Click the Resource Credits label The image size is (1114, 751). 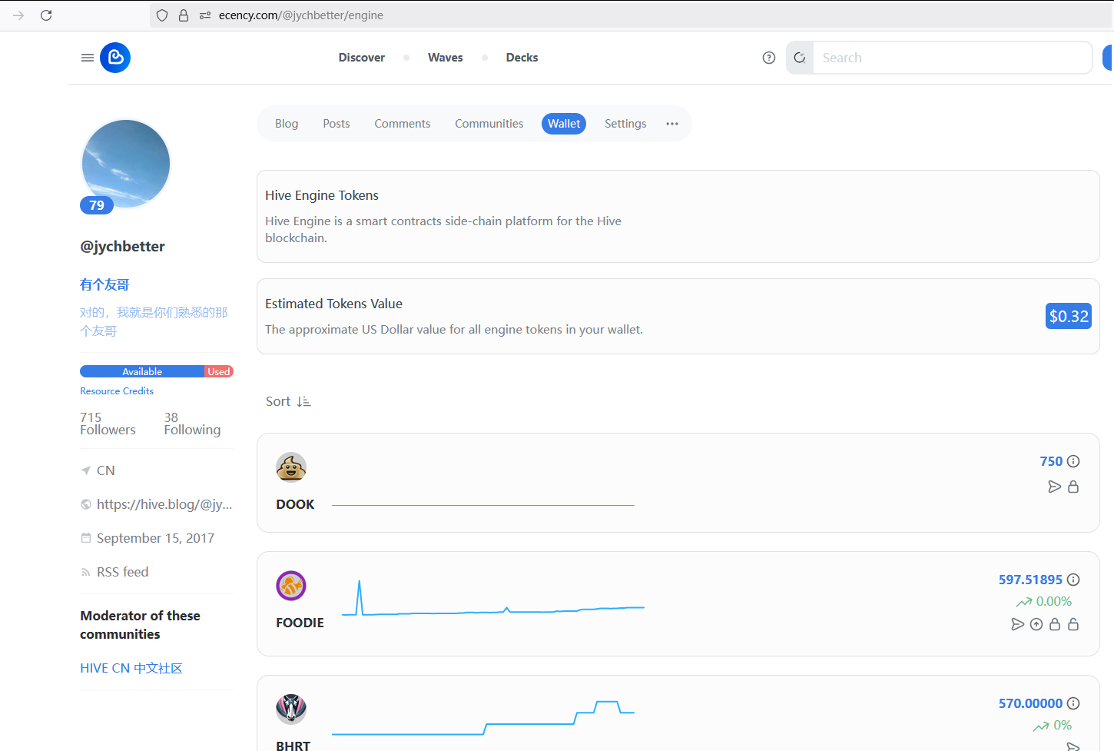pyautogui.click(x=117, y=390)
